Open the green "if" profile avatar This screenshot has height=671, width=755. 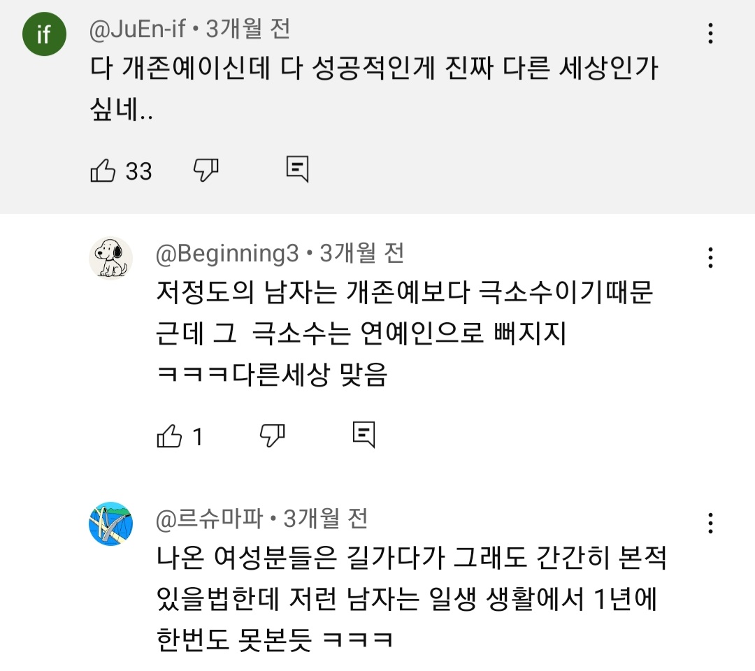pyautogui.click(x=43, y=34)
